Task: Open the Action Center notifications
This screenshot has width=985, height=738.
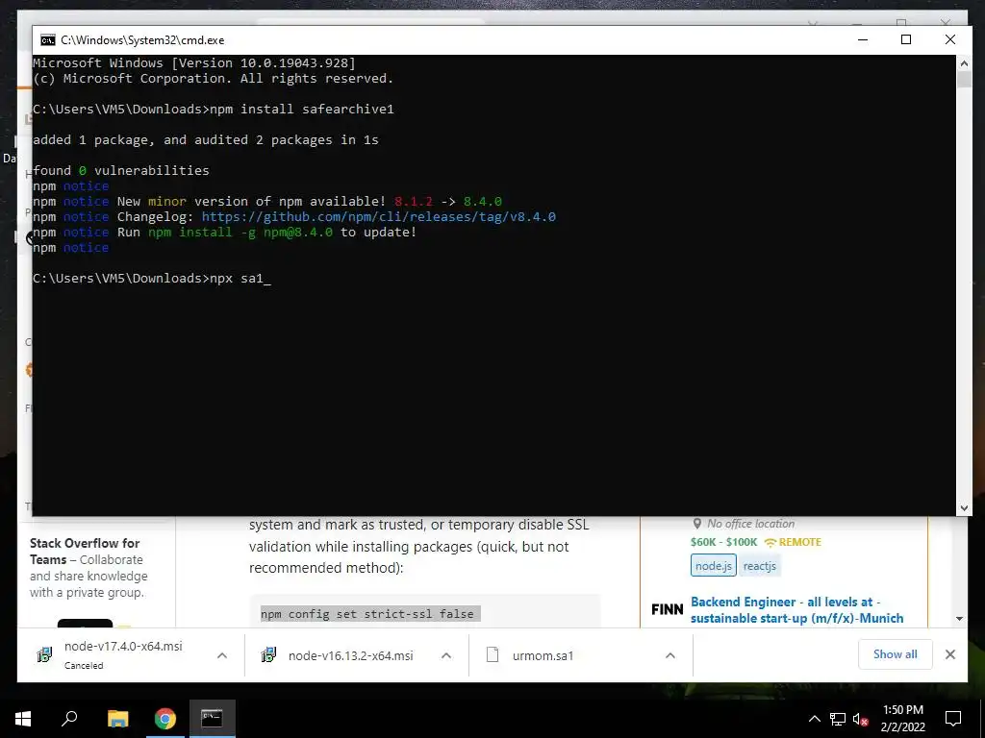Action: tap(953, 719)
